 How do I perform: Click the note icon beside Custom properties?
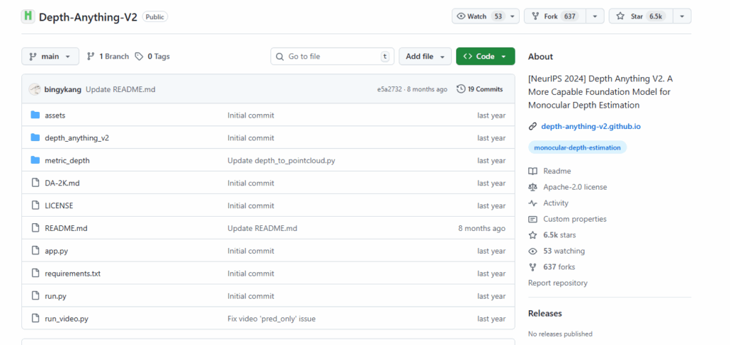pyautogui.click(x=533, y=219)
